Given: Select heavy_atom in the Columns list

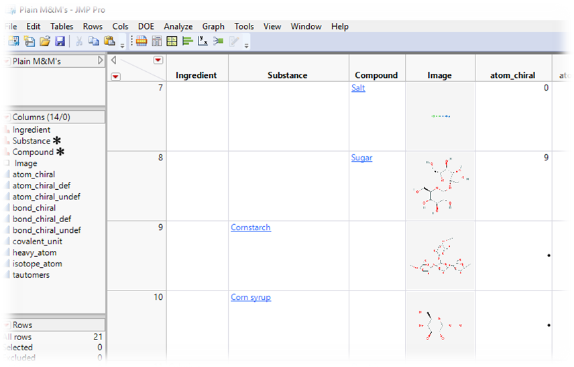Looking at the screenshot, I should [34, 253].
